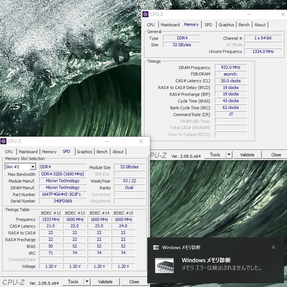Dismiss the Windows memory diagnostic notification
This screenshot has height=287, width=287.
[x=273, y=247]
